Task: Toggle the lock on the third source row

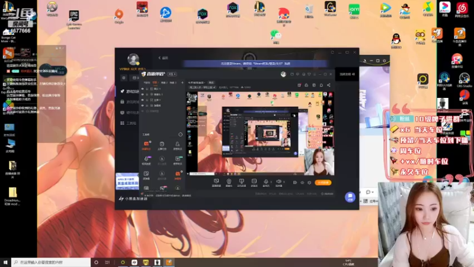Action: 147,100
